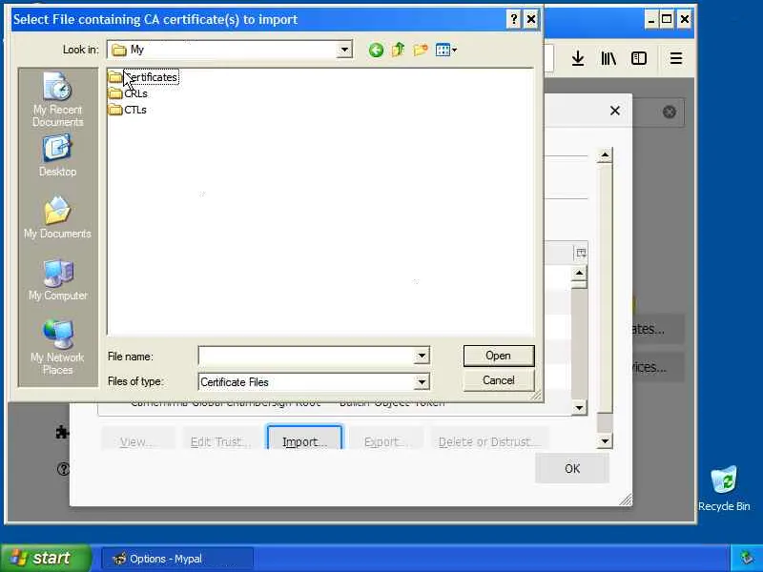The image size is (763, 572).
Task: Select the CTLs folder
Action: pyautogui.click(x=128, y=110)
